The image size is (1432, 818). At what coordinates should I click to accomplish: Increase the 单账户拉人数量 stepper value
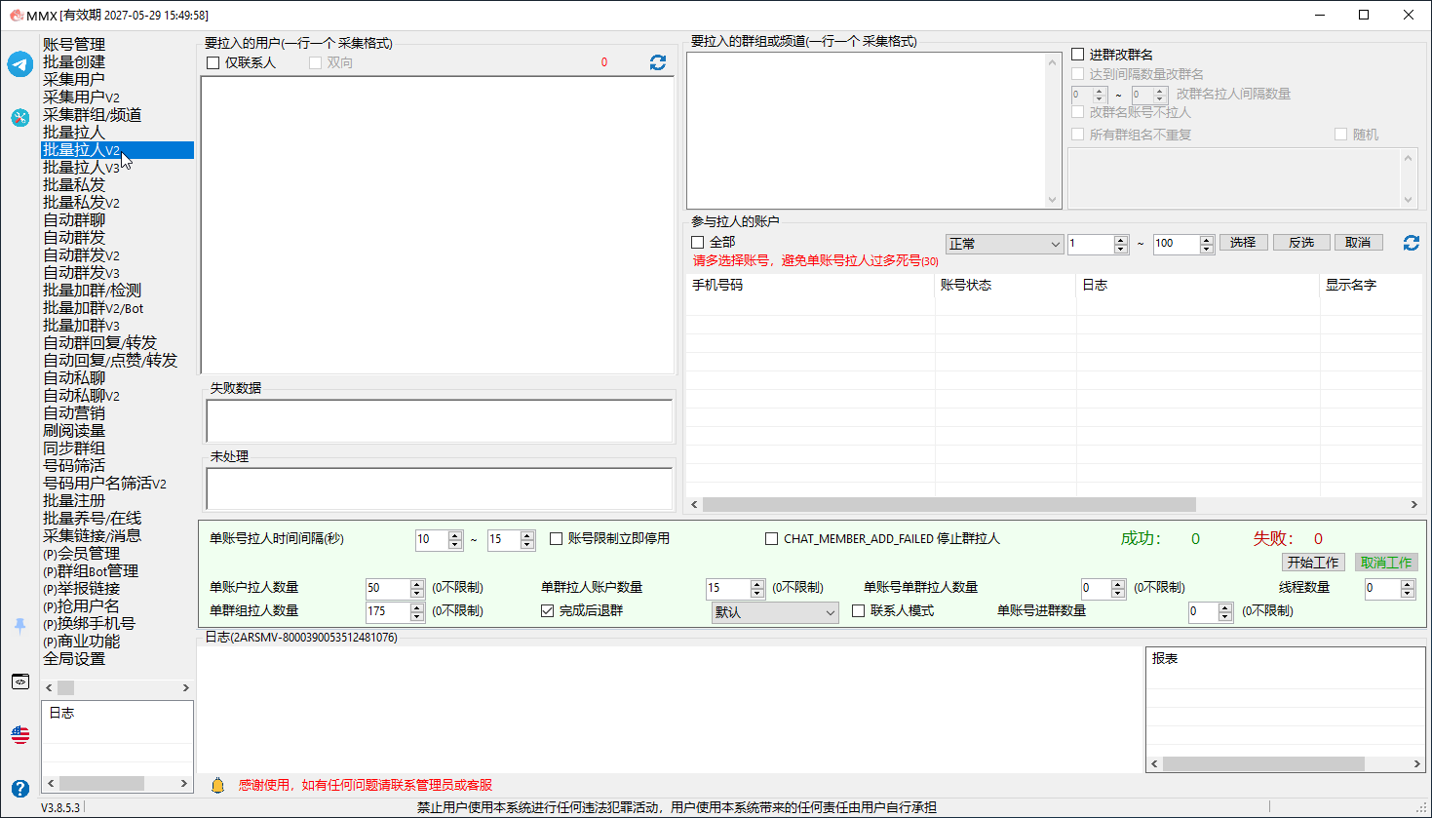[x=417, y=584]
